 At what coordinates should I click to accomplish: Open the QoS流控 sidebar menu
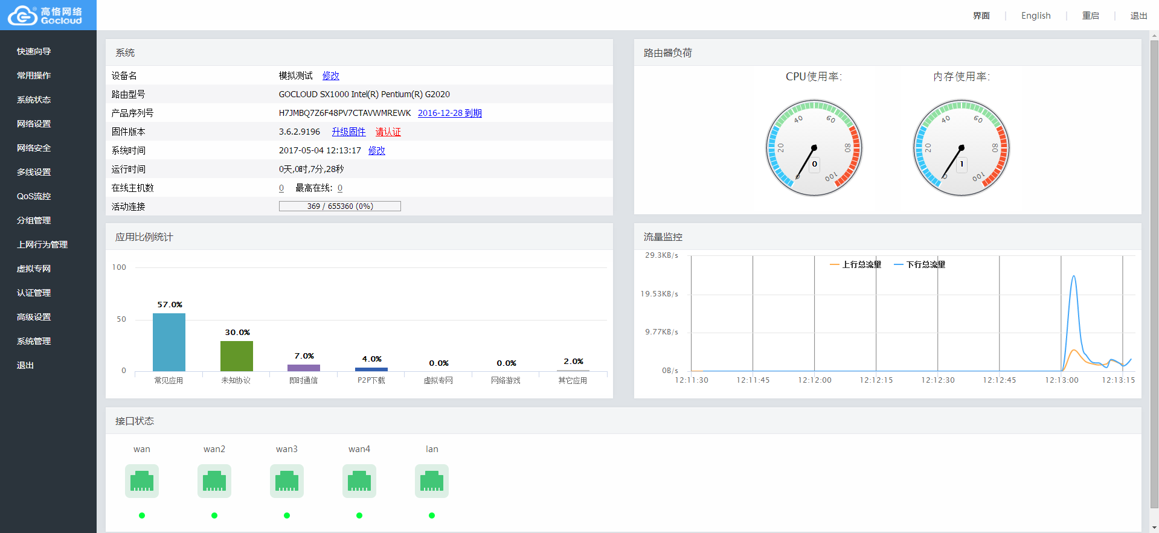tap(34, 196)
